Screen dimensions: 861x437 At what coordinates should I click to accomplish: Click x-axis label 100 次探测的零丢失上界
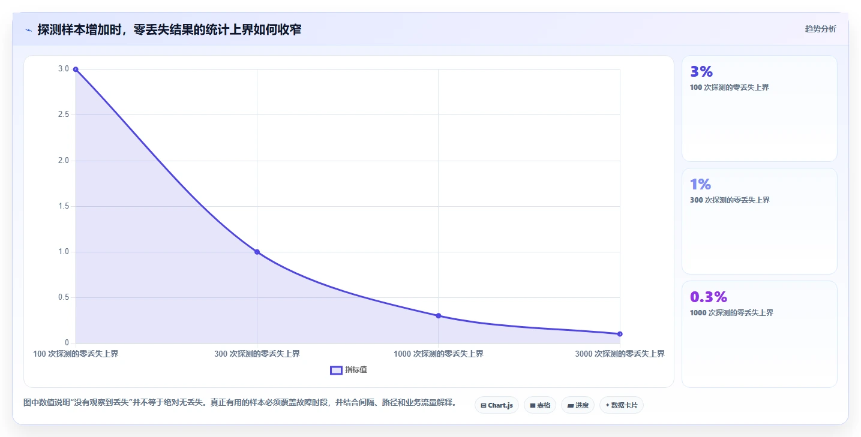[x=76, y=354]
